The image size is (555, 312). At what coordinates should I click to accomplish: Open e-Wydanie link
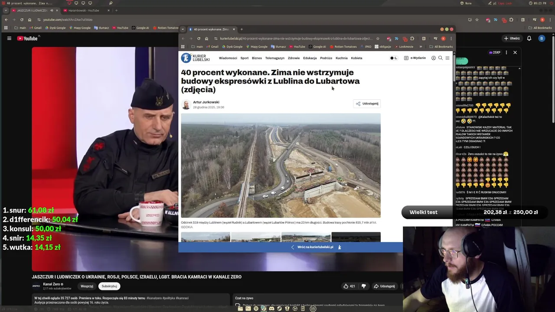415,58
